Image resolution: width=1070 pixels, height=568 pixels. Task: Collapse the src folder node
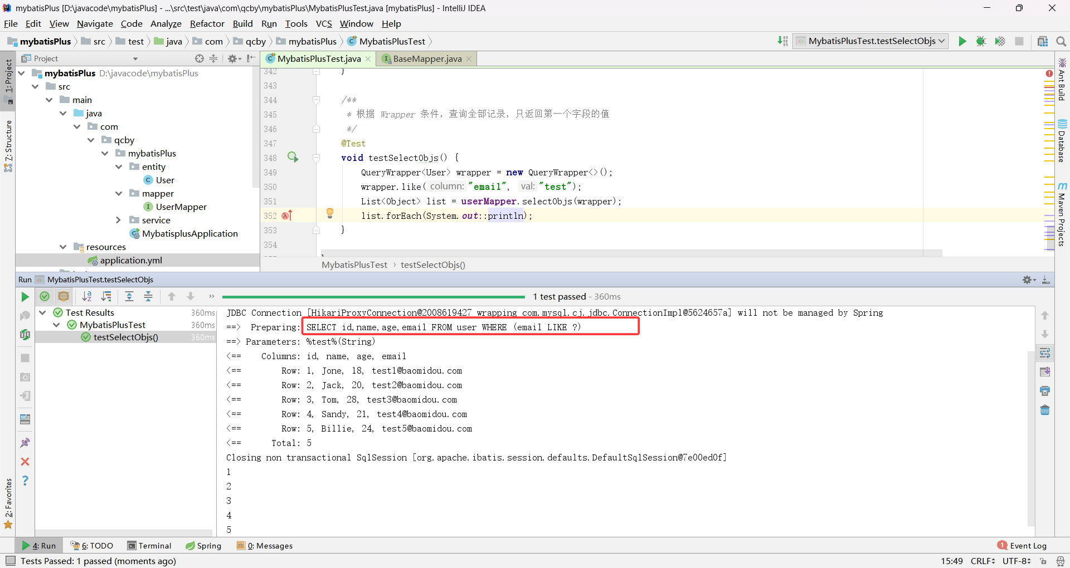36,86
